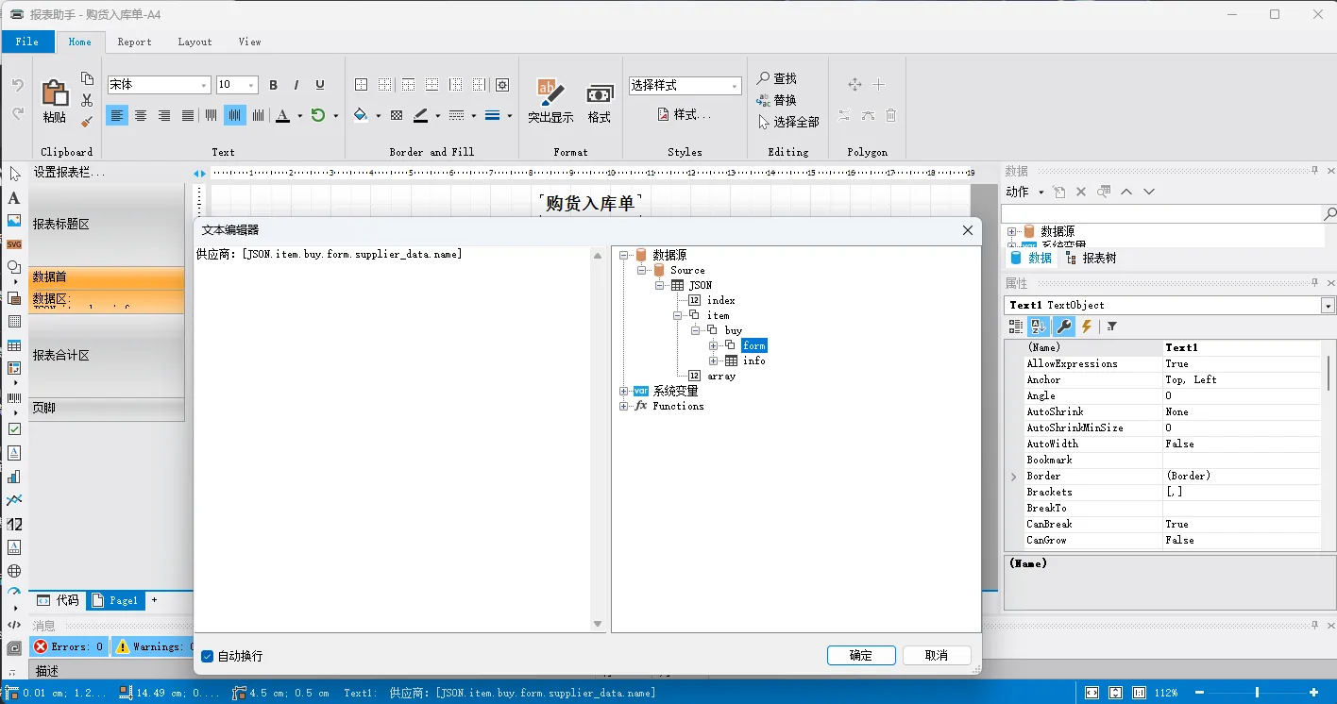Select the Chart object tool
This screenshot has width=1337, height=704.
point(14,477)
